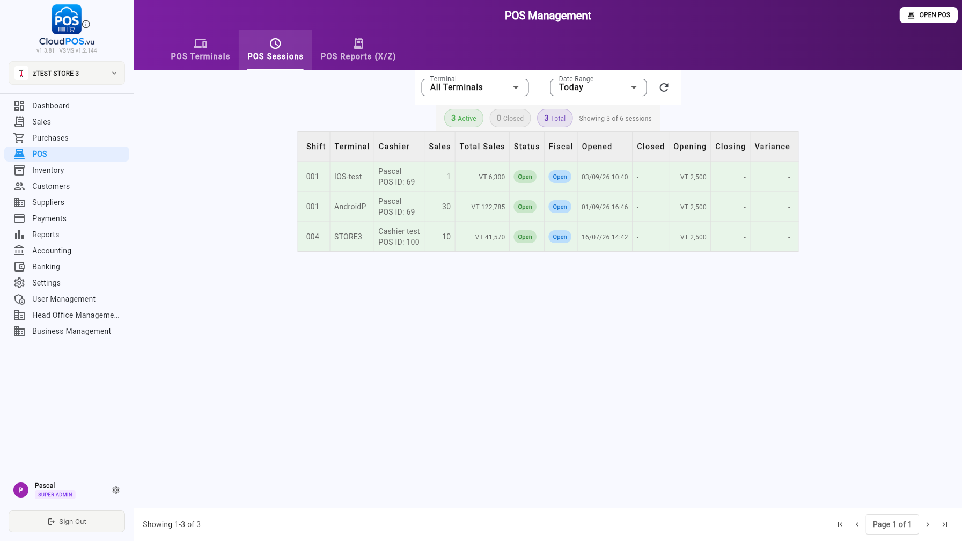Image resolution: width=962 pixels, height=541 pixels.
Task: Open the Date Range dropdown
Action: [598, 87]
